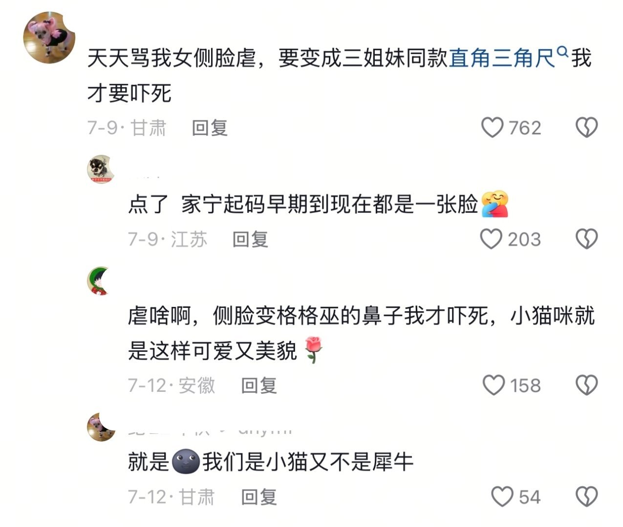Open top commenter's pink dog avatar
This screenshot has width=623, height=527.
[50, 38]
